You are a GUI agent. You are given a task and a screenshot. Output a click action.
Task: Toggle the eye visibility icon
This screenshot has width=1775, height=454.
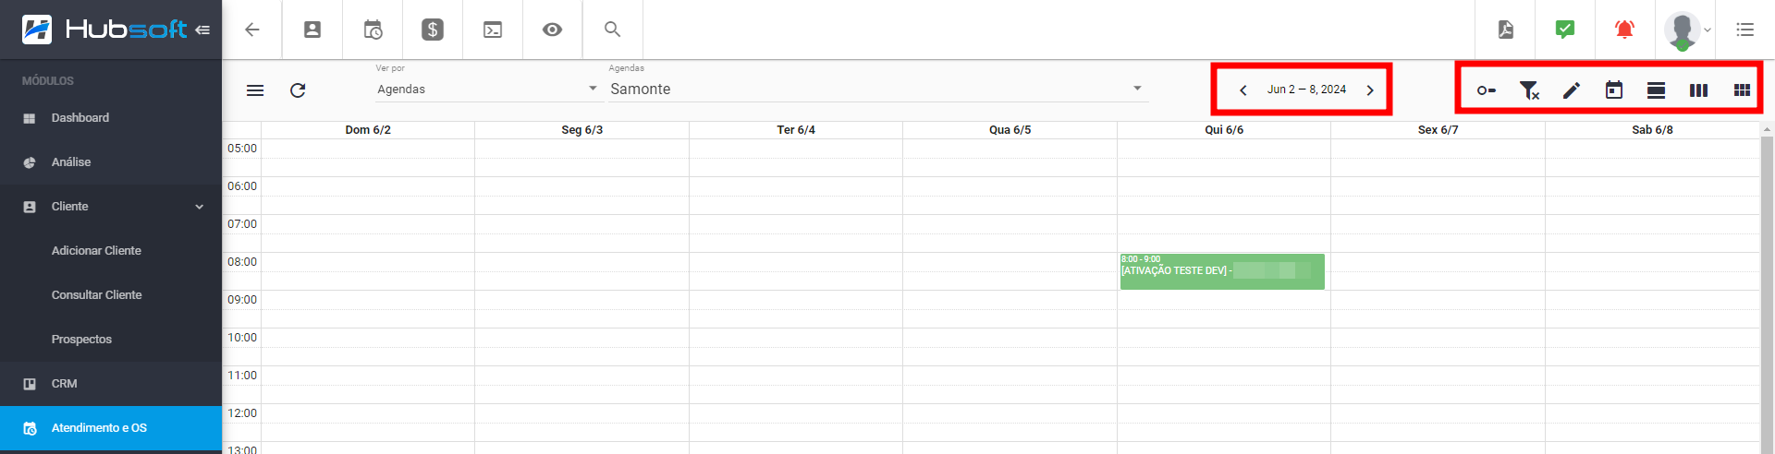[x=552, y=30]
